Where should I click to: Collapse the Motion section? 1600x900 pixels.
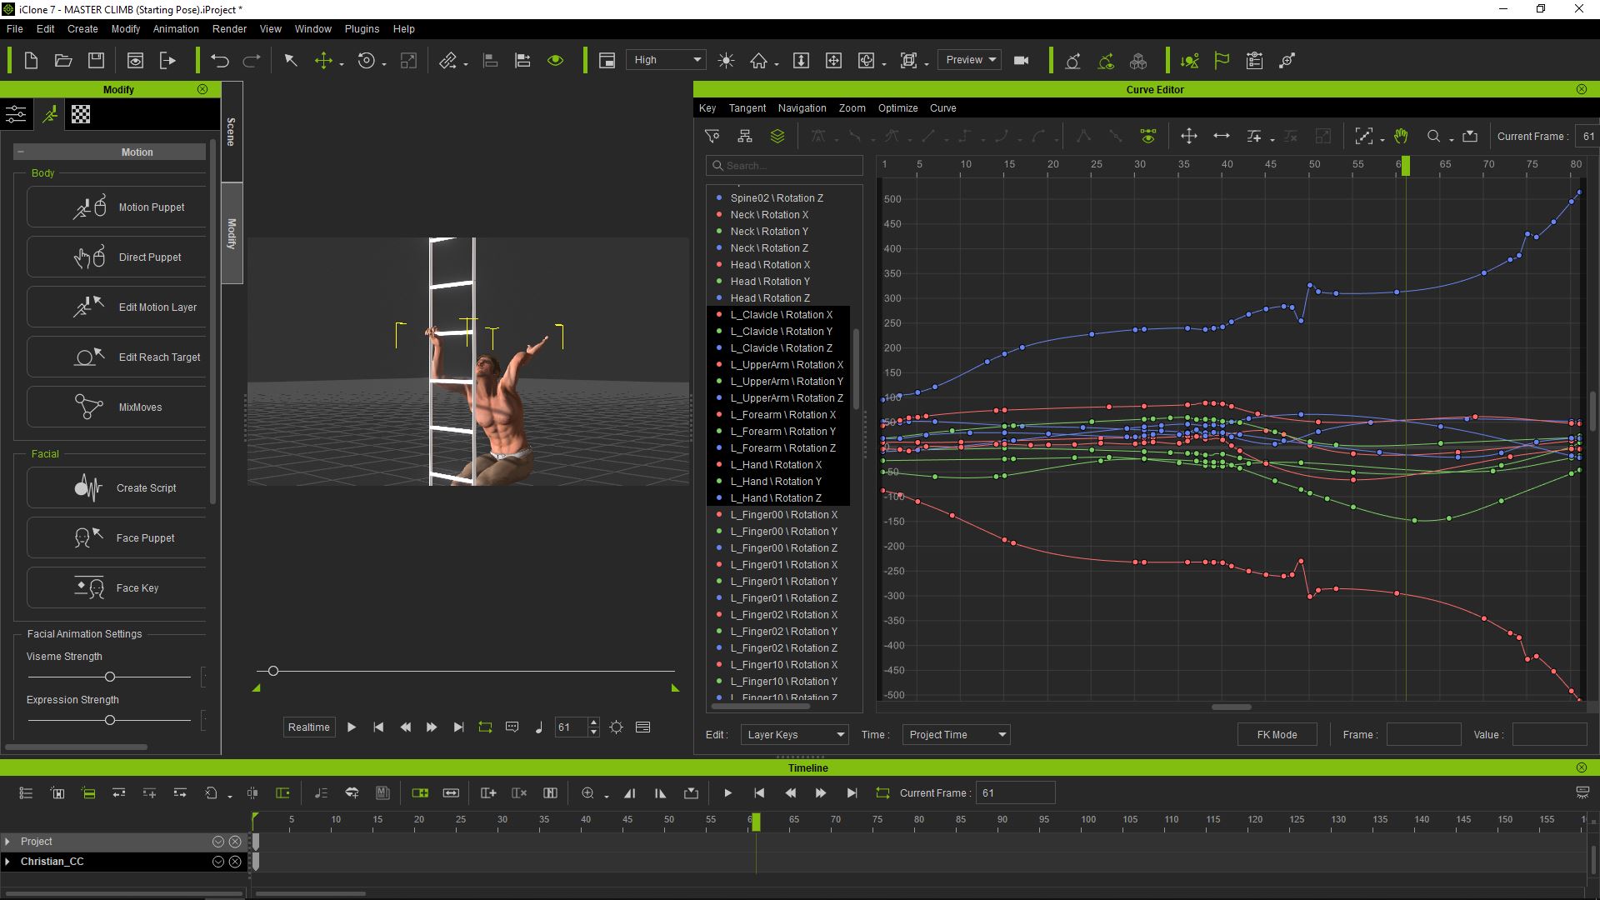click(x=20, y=152)
